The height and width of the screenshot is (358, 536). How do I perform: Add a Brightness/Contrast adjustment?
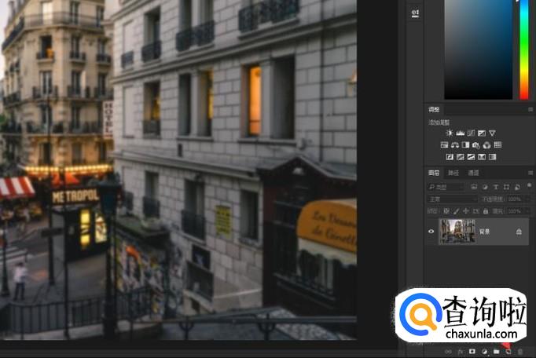click(x=450, y=133)
